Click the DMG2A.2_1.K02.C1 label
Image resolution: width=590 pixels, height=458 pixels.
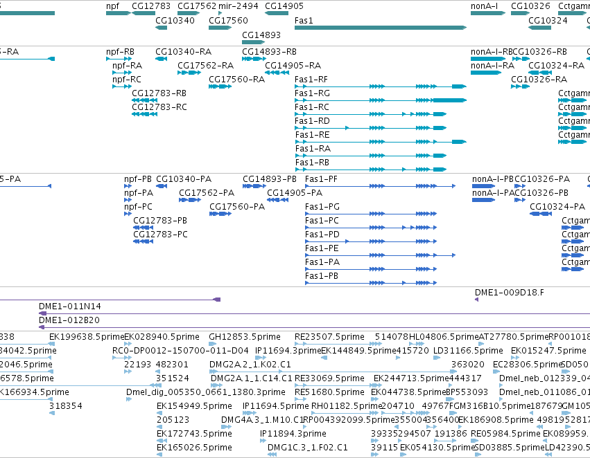click(x=250, y=365)
